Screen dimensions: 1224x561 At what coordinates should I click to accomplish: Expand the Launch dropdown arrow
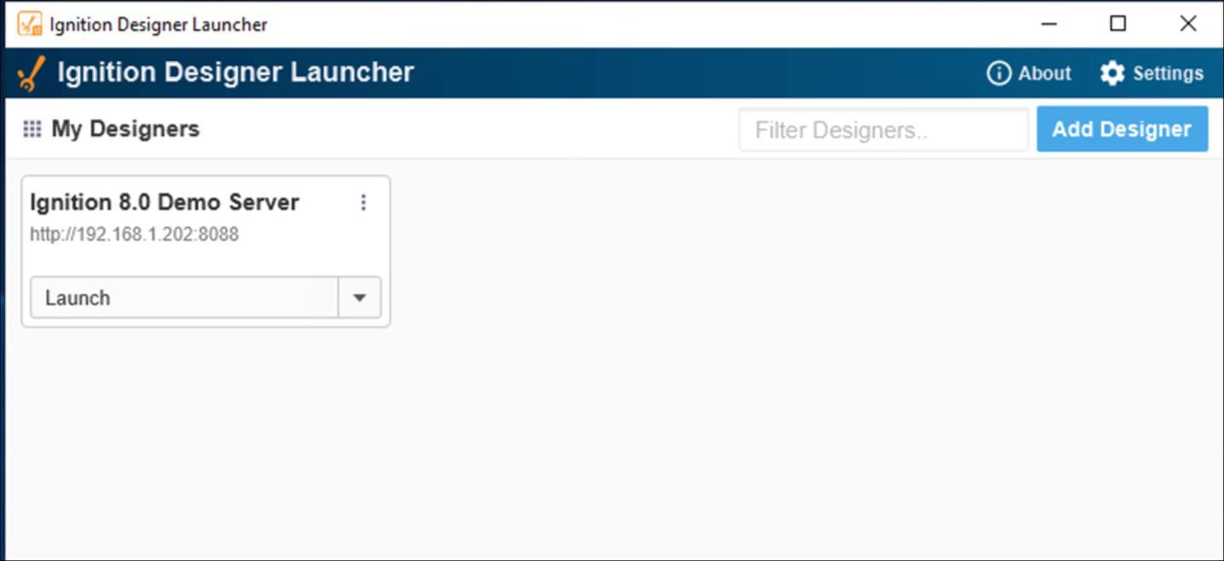coord(359,298)
